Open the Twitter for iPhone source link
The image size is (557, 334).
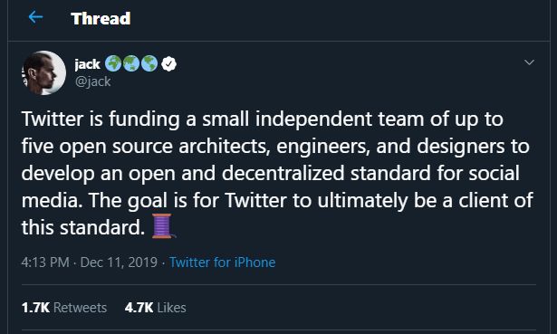pos(223,262)
